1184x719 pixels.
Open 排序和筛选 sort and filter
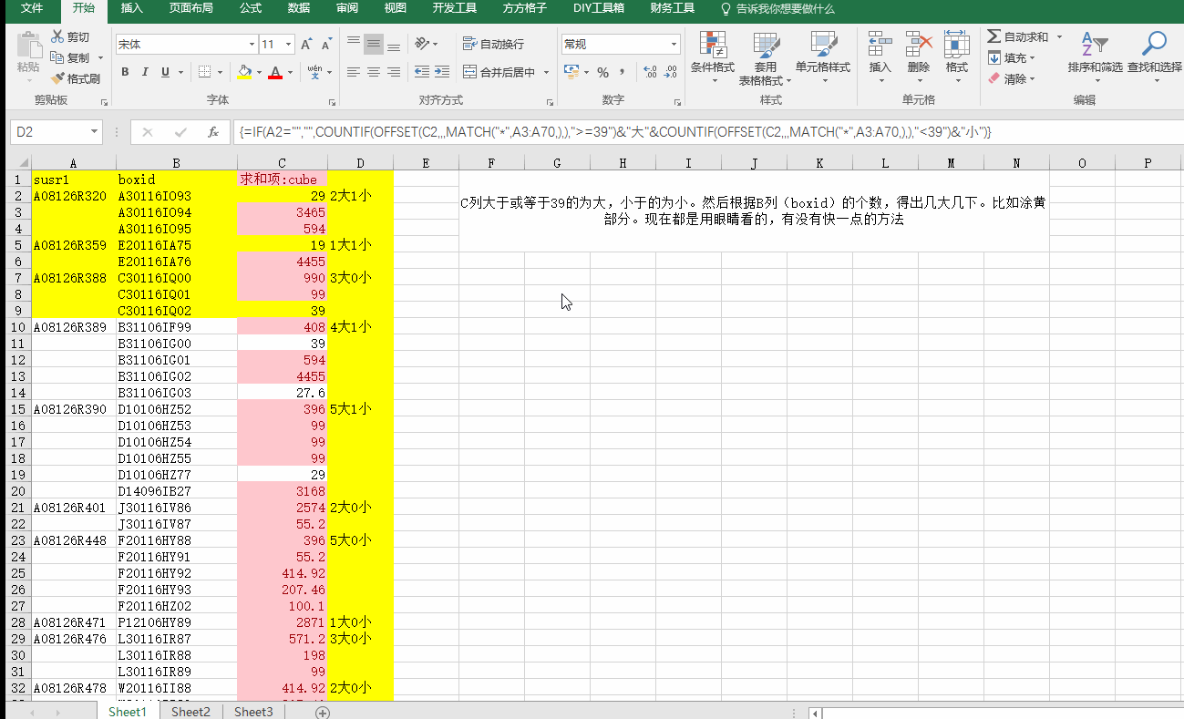tap(1094, 51)
